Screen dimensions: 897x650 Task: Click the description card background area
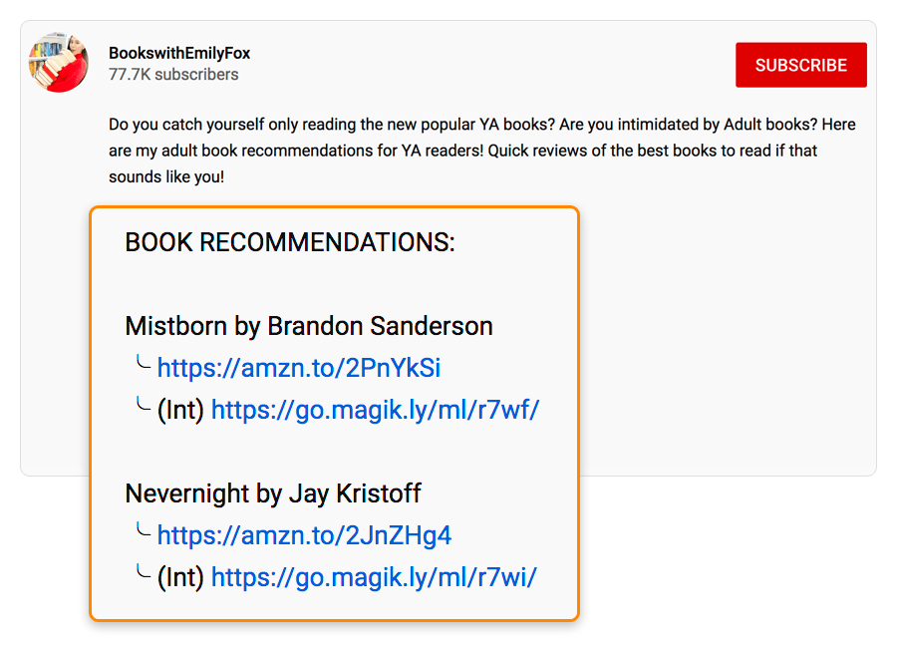pos(698,299)
